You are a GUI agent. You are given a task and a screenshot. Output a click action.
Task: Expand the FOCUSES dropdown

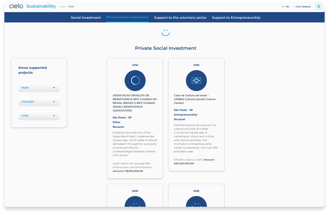pos(39,102)
